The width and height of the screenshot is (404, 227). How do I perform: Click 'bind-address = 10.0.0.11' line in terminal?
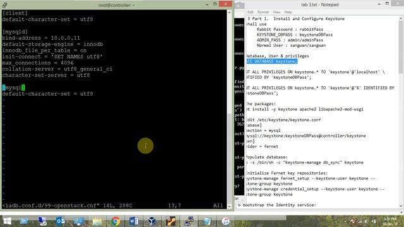(41, 38)
